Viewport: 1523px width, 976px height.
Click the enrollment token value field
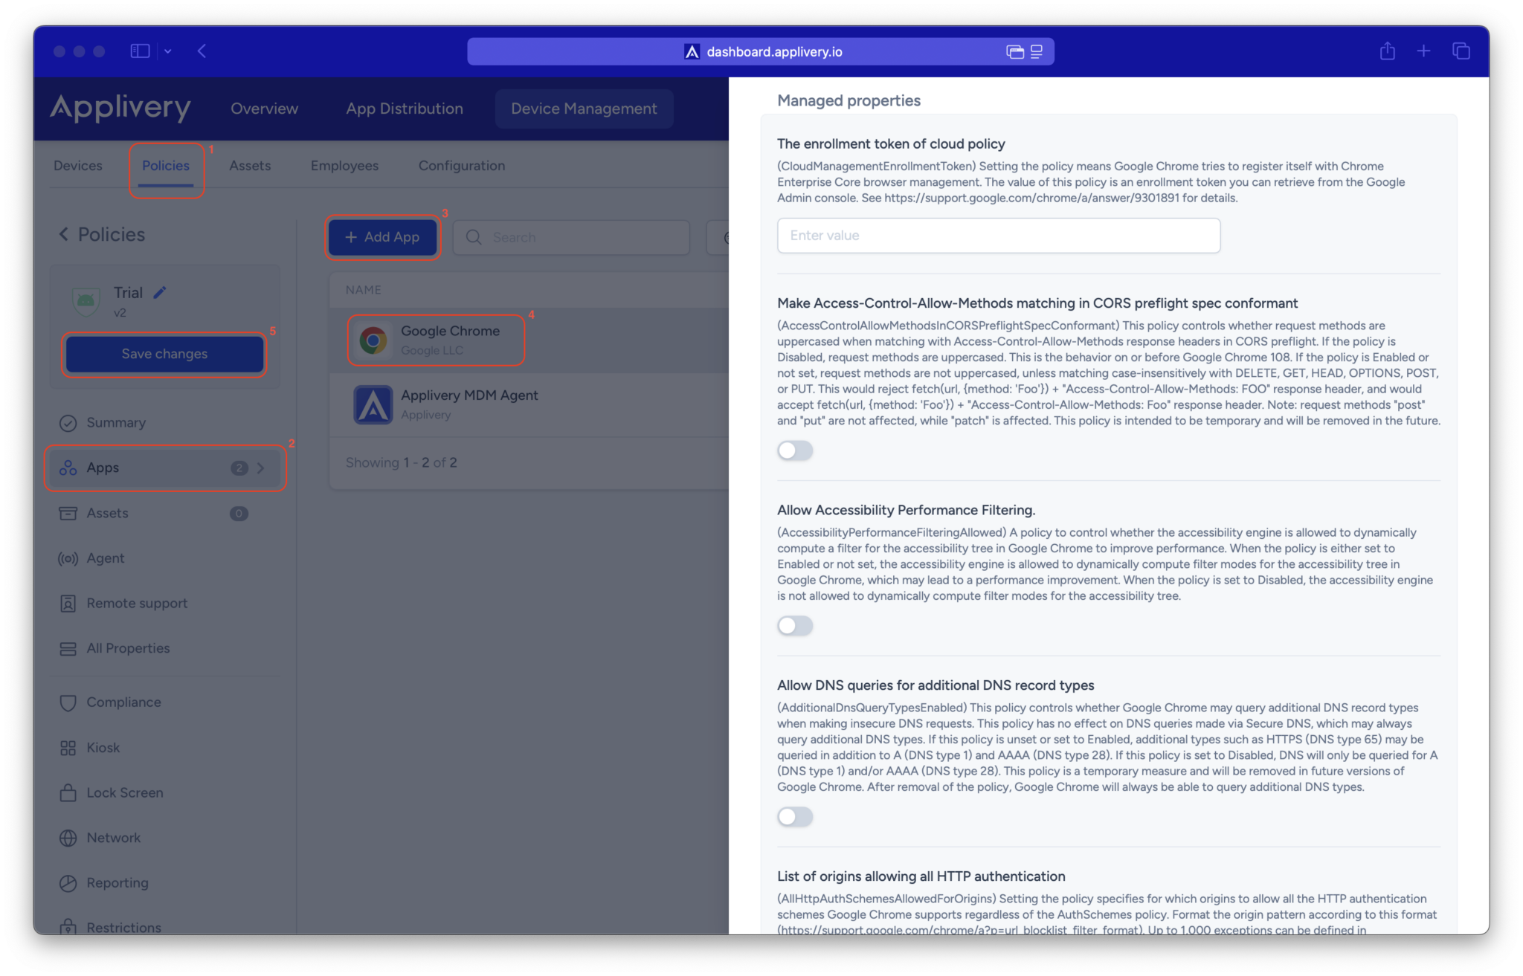click(997, 236)
